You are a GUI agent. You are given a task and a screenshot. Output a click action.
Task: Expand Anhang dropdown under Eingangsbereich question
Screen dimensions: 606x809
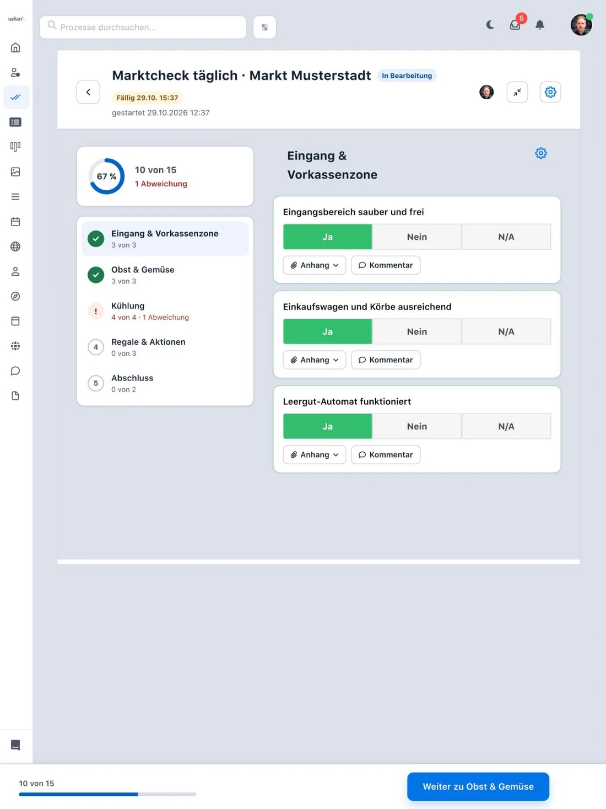point(315,265)
